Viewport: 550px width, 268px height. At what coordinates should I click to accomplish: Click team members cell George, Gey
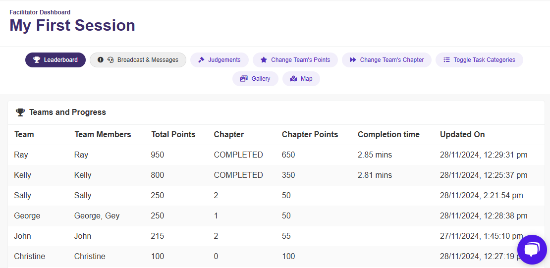[x=97, y=215]
